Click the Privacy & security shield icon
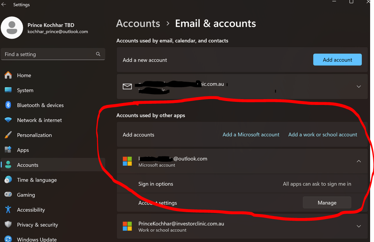This screenshot has width=374, height=242. 8,224
